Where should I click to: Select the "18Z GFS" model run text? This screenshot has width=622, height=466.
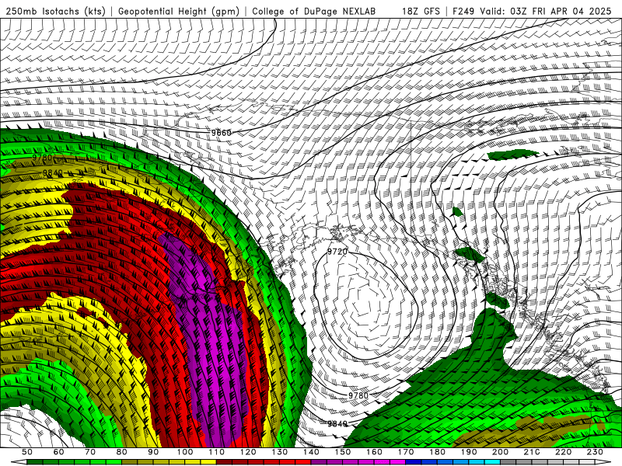pyautogui.click(x=421, y=11)
